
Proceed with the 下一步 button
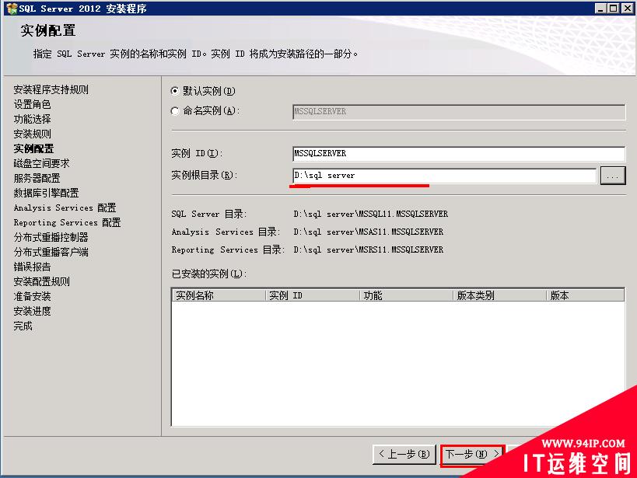coord(472,454)
